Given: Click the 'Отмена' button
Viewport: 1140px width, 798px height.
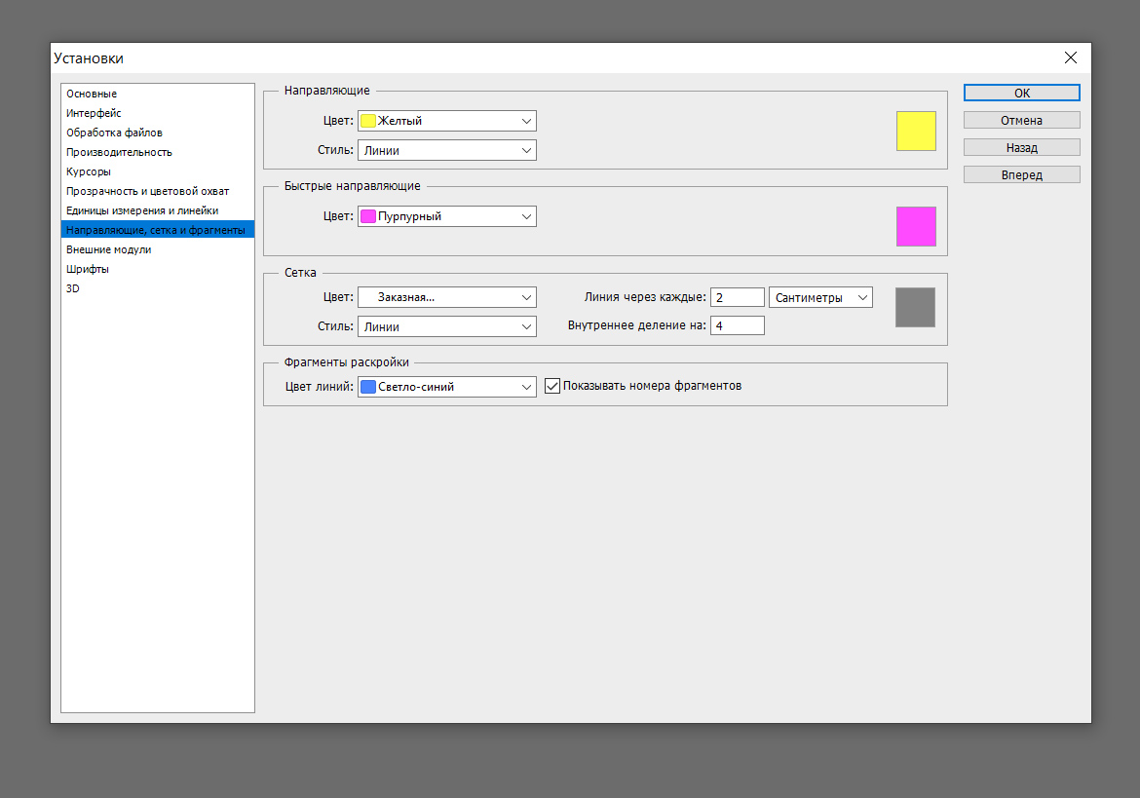Looking at the screenshot, I should pos(1021,121).
